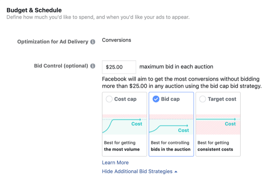The height and width of the screenshot is (180, 280).
Task: Select the Bid cap radio button
Action: (156, 99)
